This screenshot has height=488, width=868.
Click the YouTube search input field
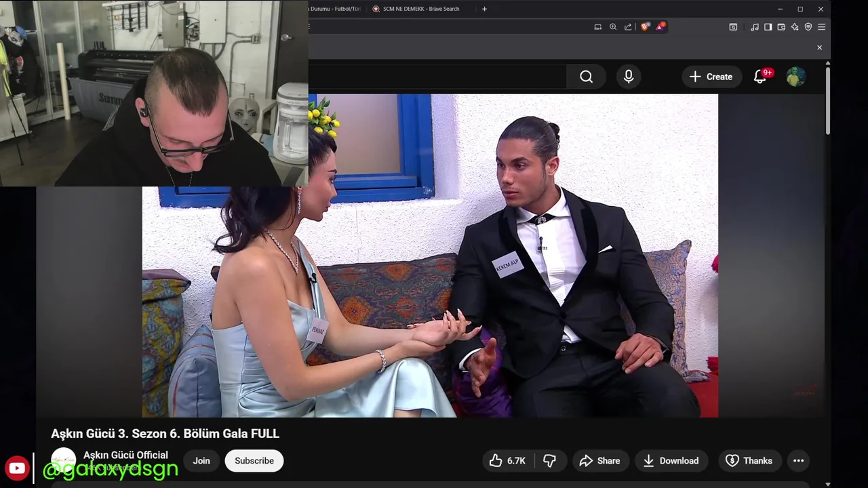(437, 77)
